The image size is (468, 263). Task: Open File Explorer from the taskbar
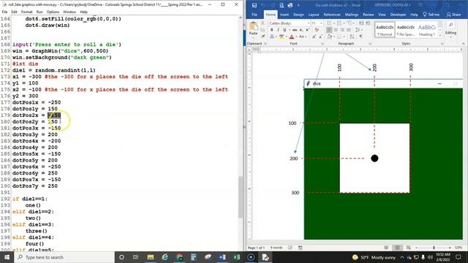151,257
